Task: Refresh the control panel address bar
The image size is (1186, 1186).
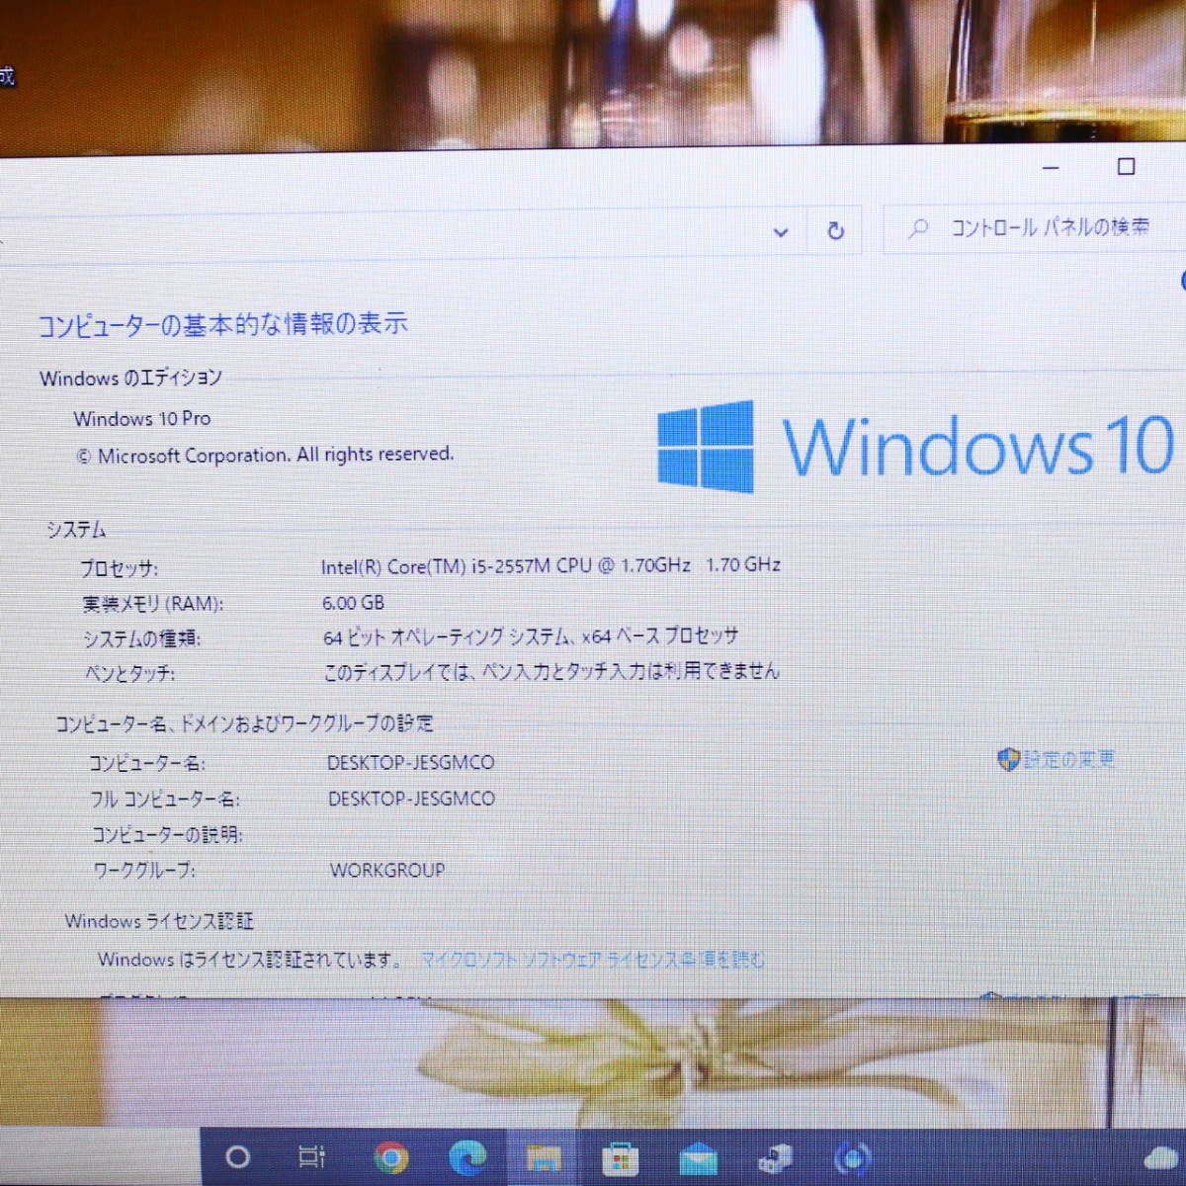Action: coord(835,230)
